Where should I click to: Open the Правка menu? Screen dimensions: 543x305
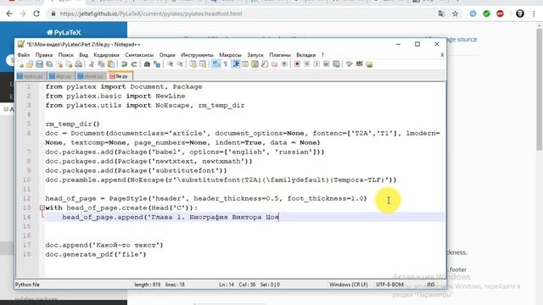click(x=44, y=55)
